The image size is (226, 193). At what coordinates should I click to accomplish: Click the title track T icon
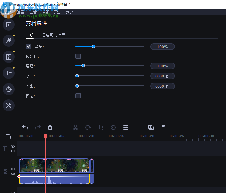click(x=5, y=149)
